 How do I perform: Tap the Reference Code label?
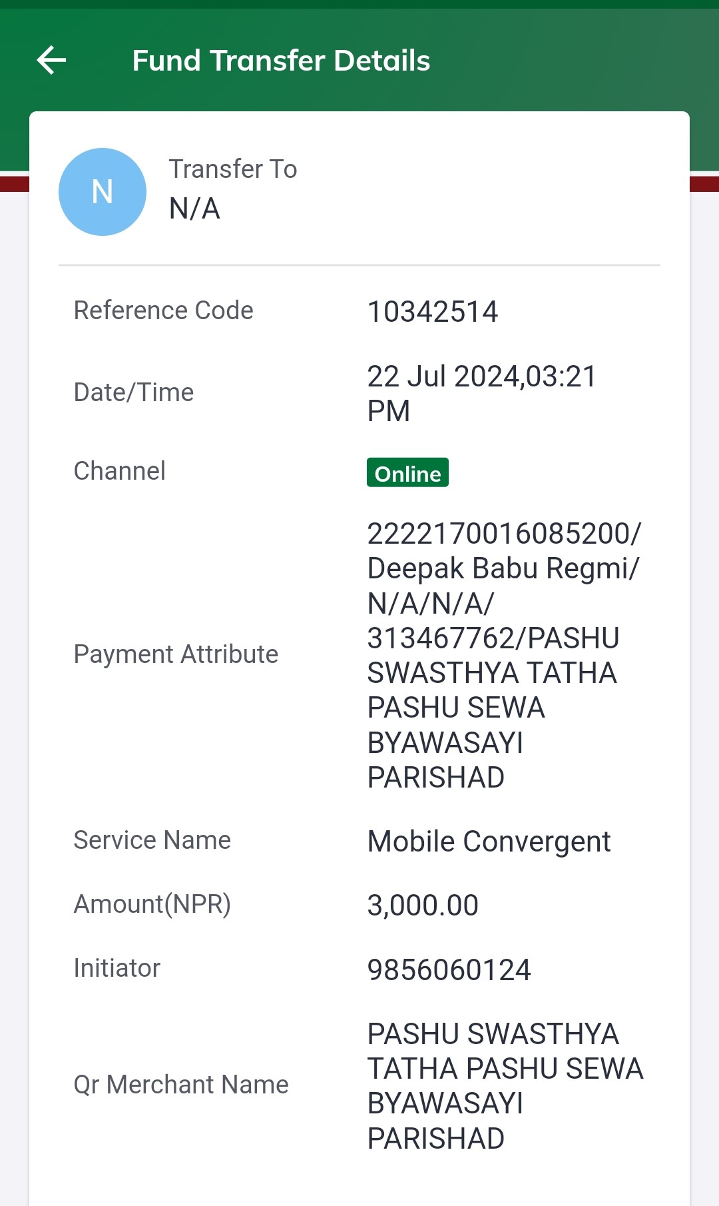163,310
